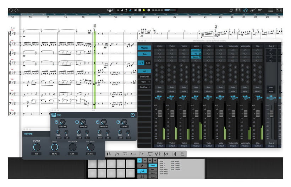Open the slur and articulation palette
The width and height of the screenshot is (291, 187).
[x=125, y=154]
